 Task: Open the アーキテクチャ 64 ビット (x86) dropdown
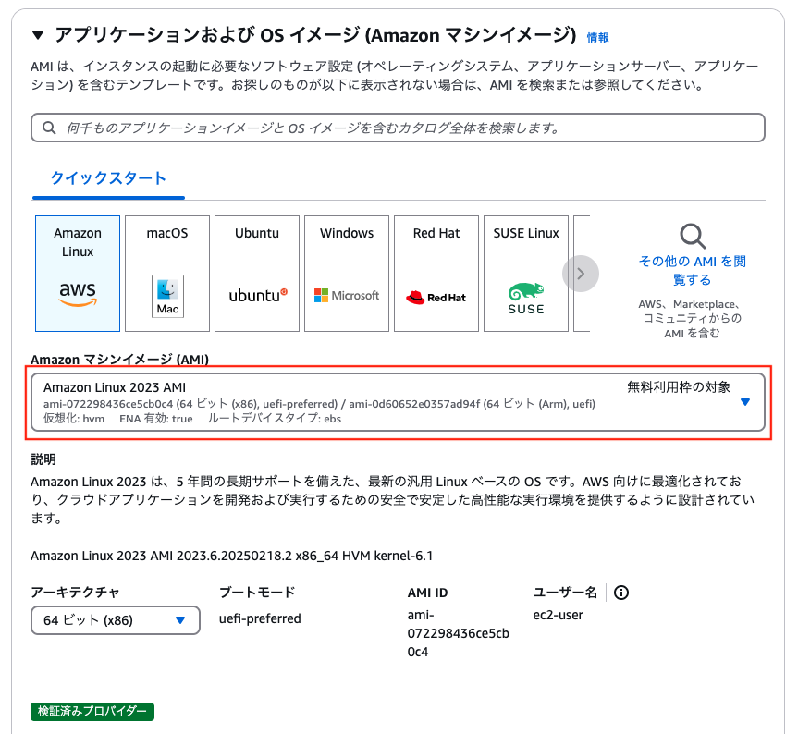115,620
